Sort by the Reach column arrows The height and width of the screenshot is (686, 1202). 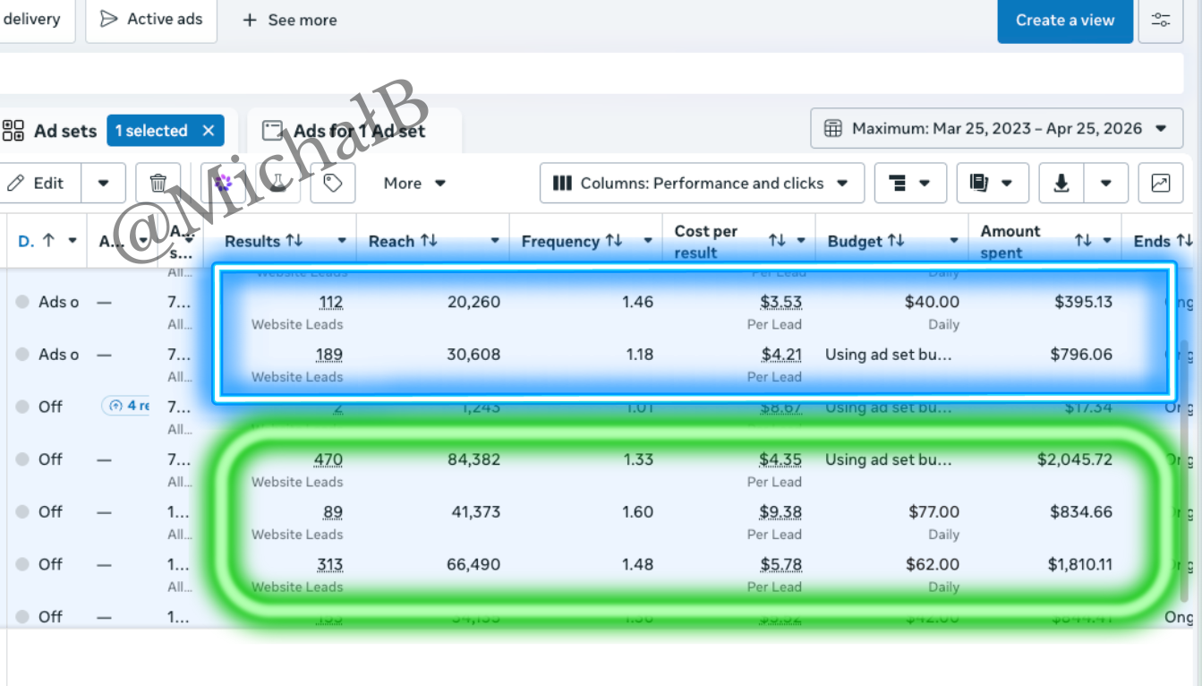pos(429,241)
